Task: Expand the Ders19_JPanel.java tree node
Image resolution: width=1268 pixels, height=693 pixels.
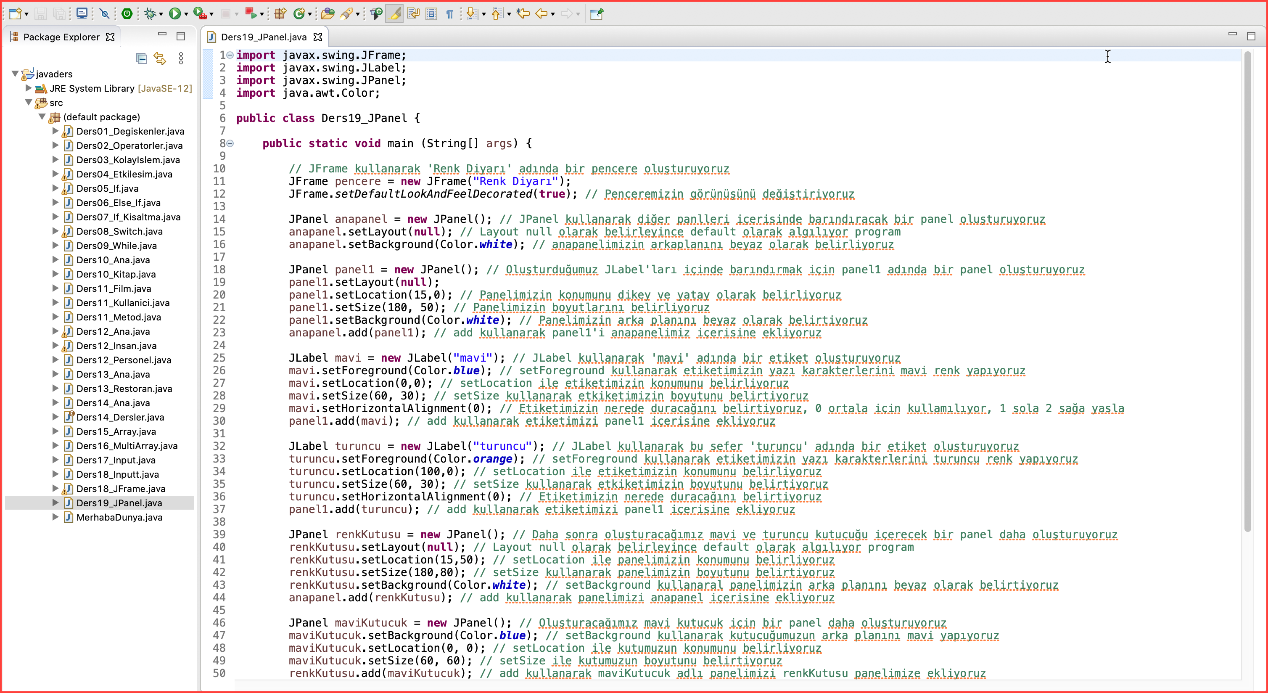Action: (55, 503)
